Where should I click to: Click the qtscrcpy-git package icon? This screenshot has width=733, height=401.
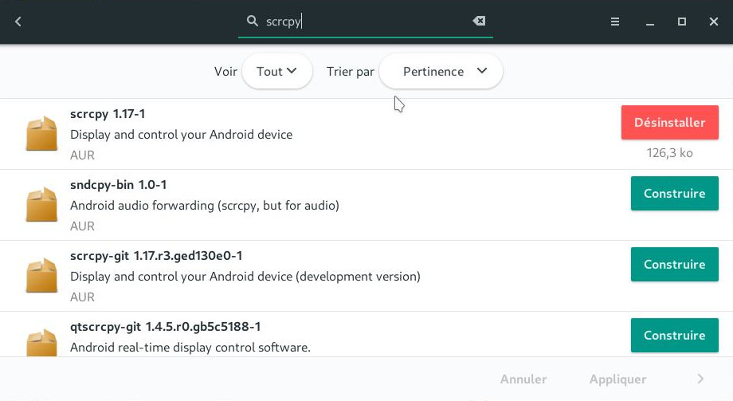coord(41,343)
